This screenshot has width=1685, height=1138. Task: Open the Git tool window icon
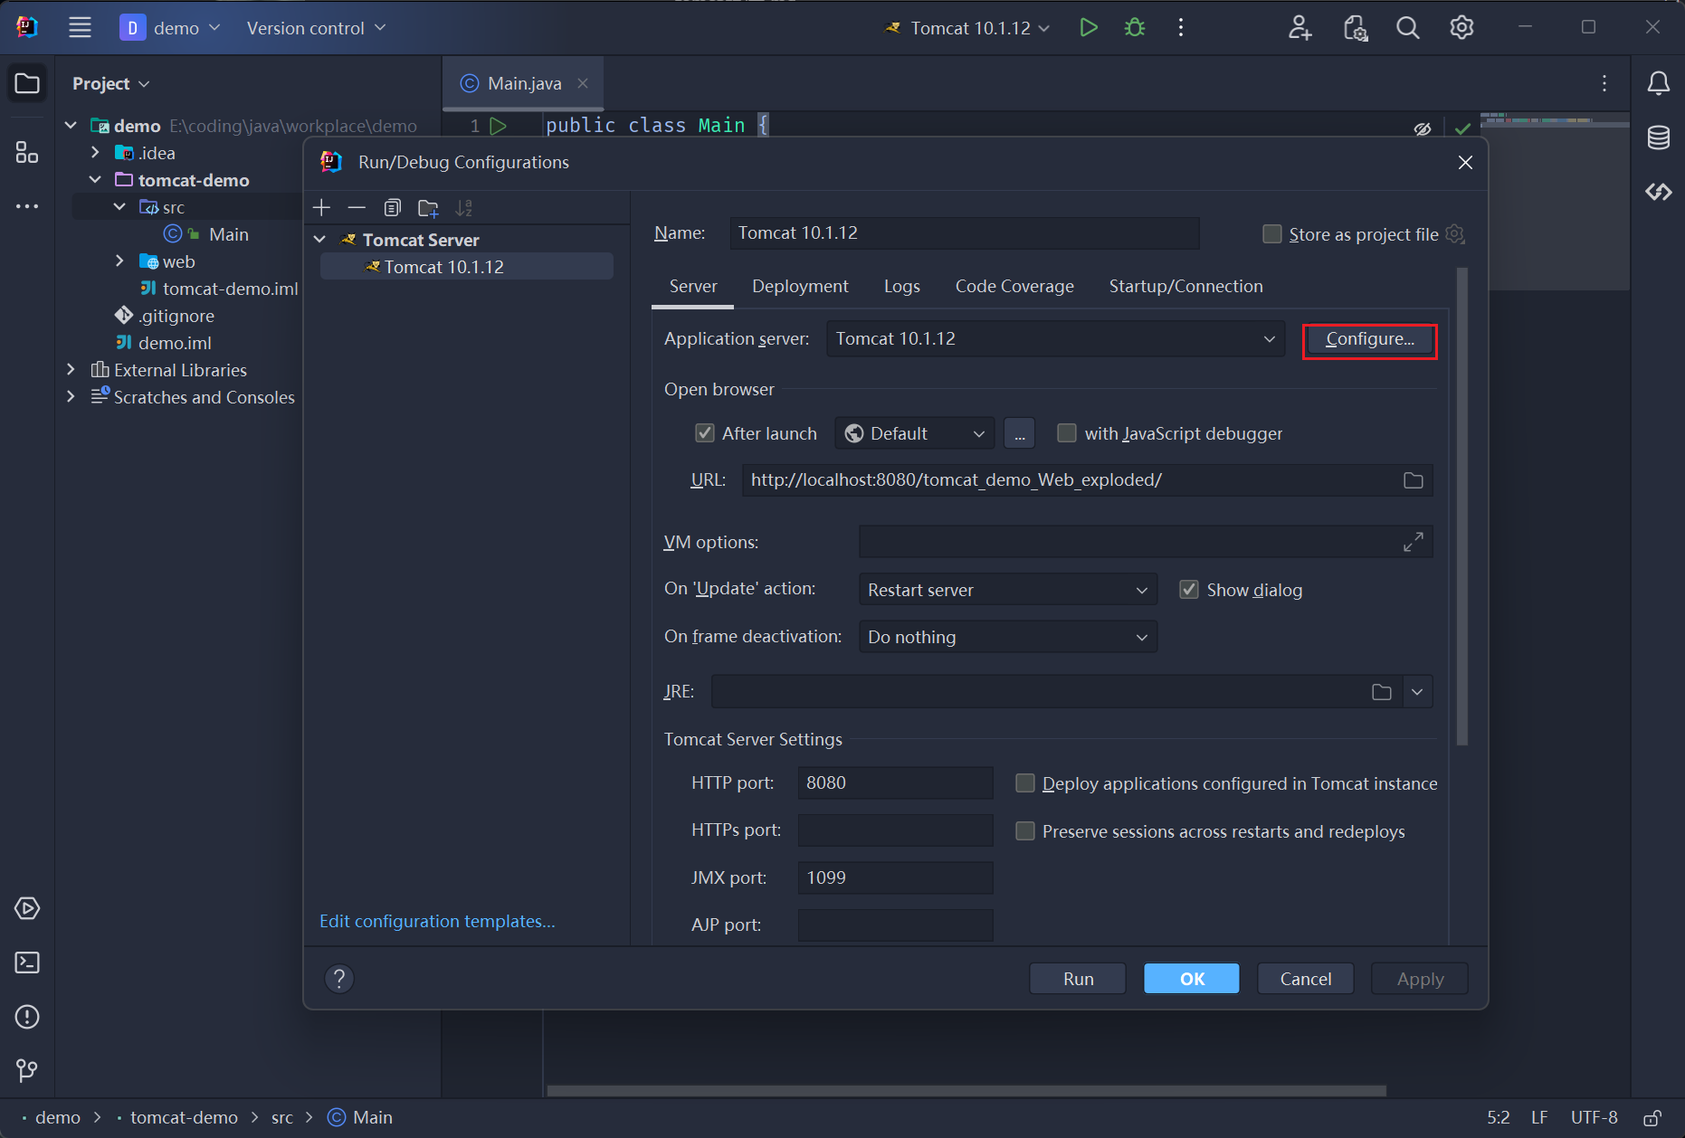tap(27, 1071)
